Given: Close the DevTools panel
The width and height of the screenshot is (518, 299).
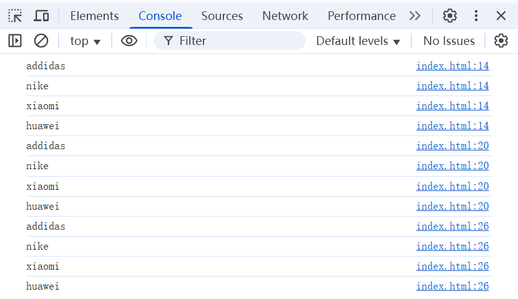Looking at the screenshot, I should click(501, 16).
